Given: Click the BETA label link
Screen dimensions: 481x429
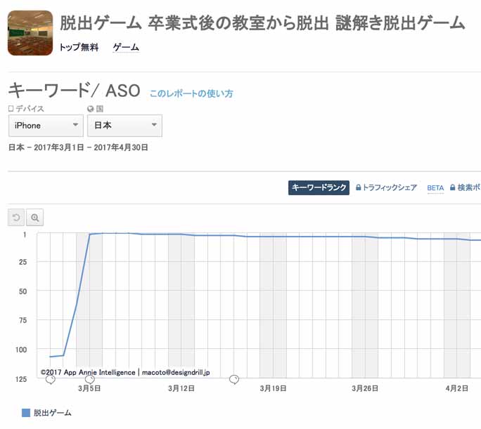Looking at the screenshot, I should 435,188.
